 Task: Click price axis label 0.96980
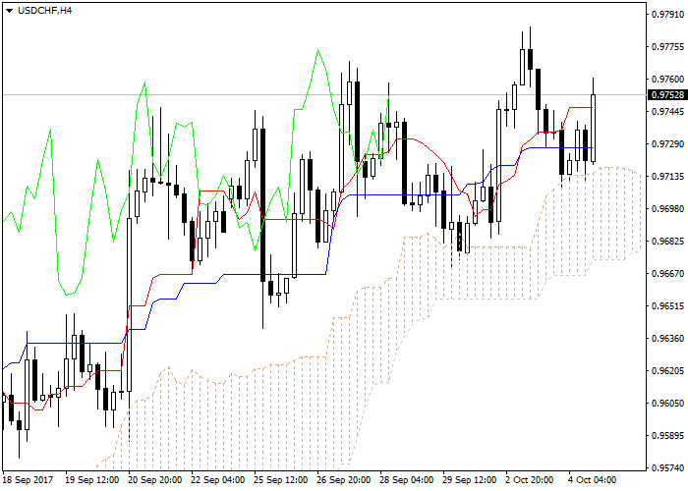[667, 208]
